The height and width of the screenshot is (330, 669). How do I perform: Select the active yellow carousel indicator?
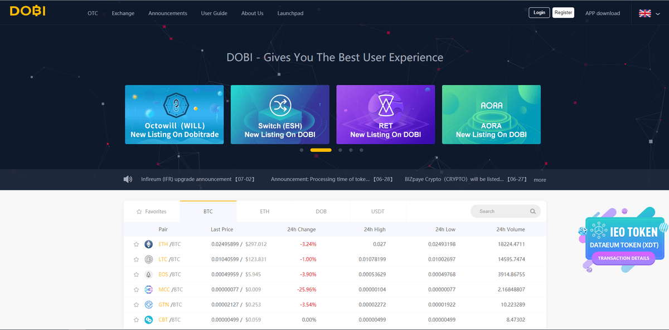click(x=321, y=150)
